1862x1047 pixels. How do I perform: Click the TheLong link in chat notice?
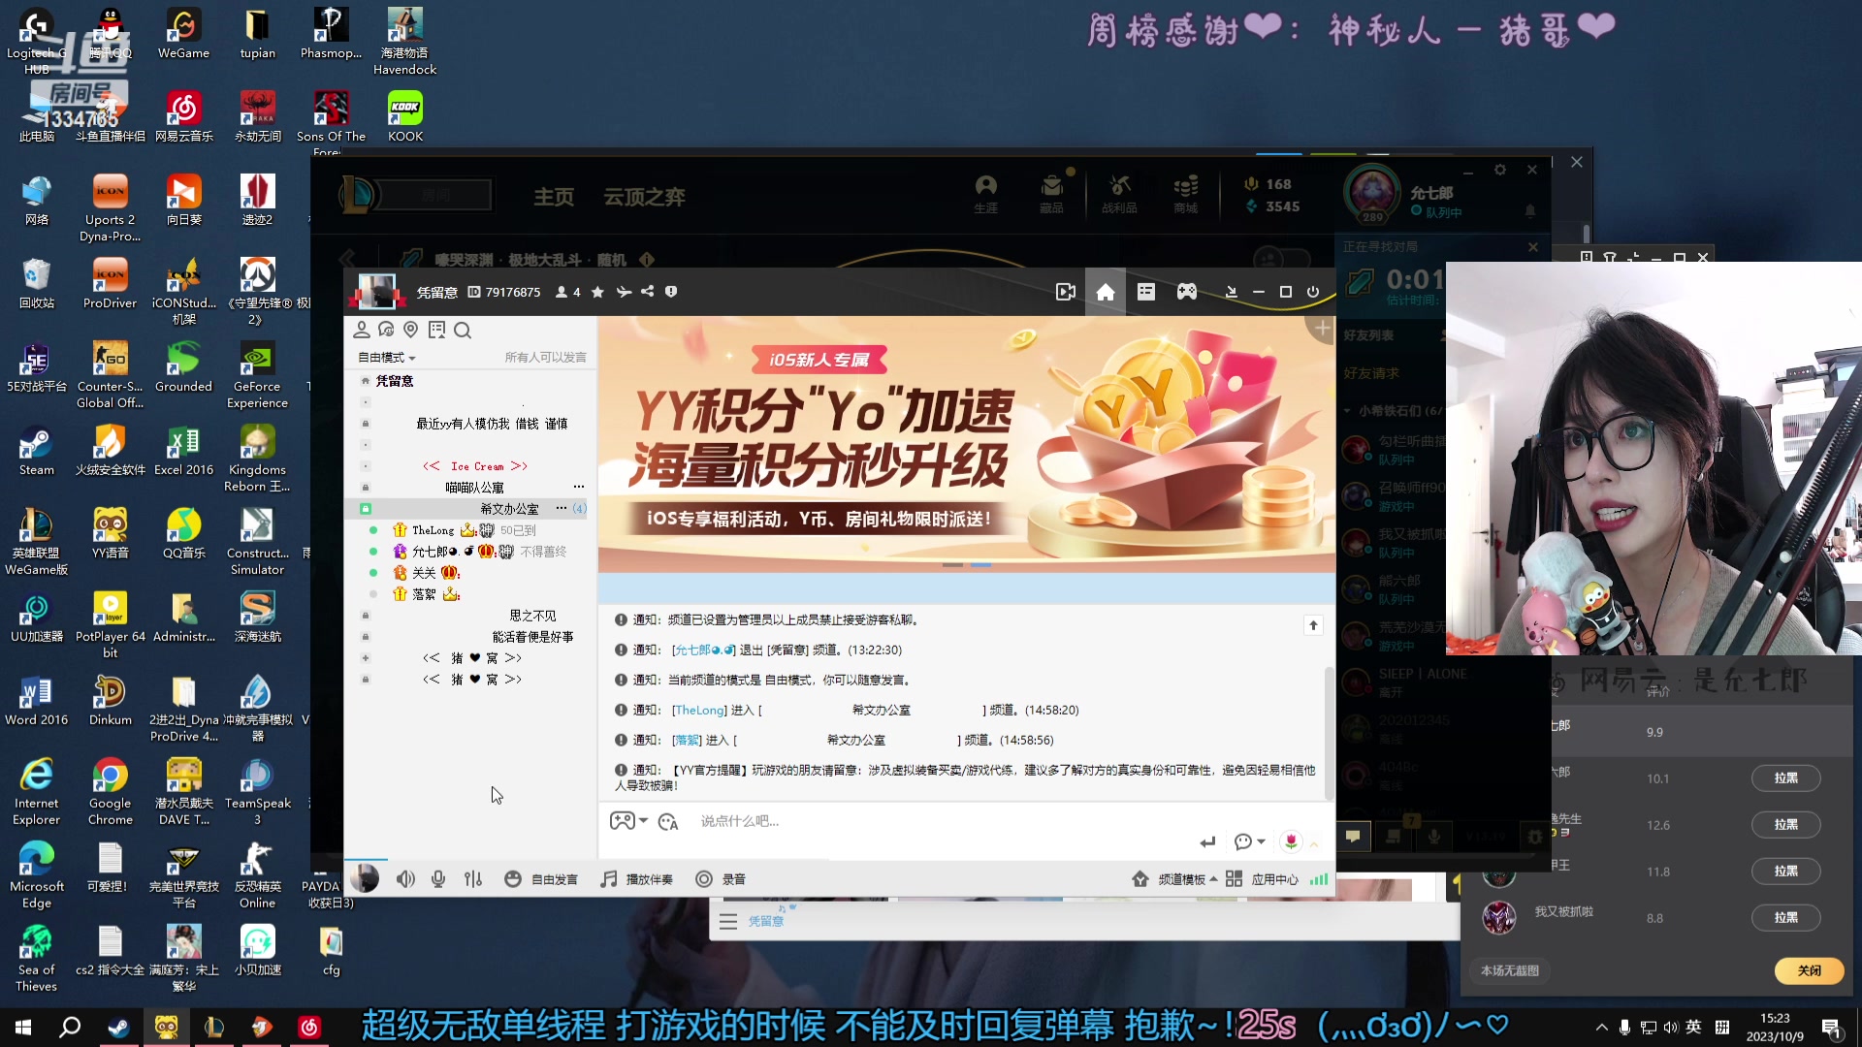[x=699, y=711]
